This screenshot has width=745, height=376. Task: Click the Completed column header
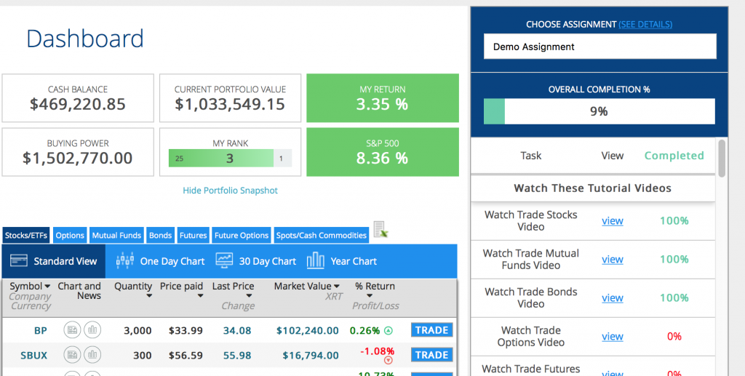(x=674, y=155)
